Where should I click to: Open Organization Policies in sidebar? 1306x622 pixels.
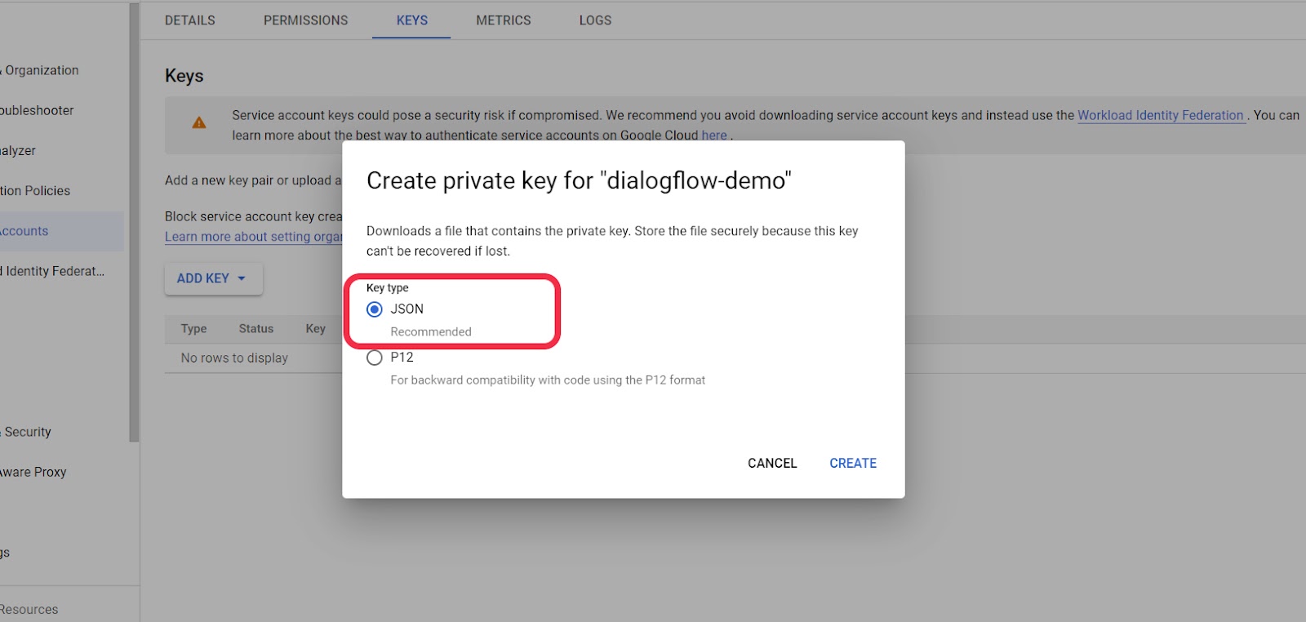point(35,190)
